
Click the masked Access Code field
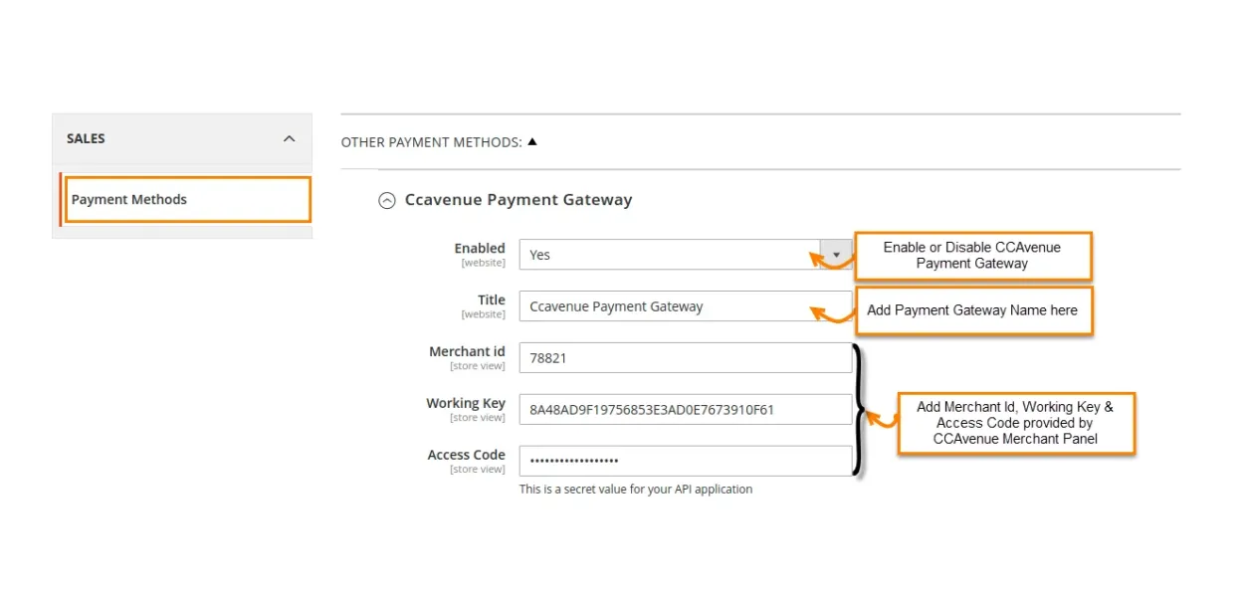(685, 461)
